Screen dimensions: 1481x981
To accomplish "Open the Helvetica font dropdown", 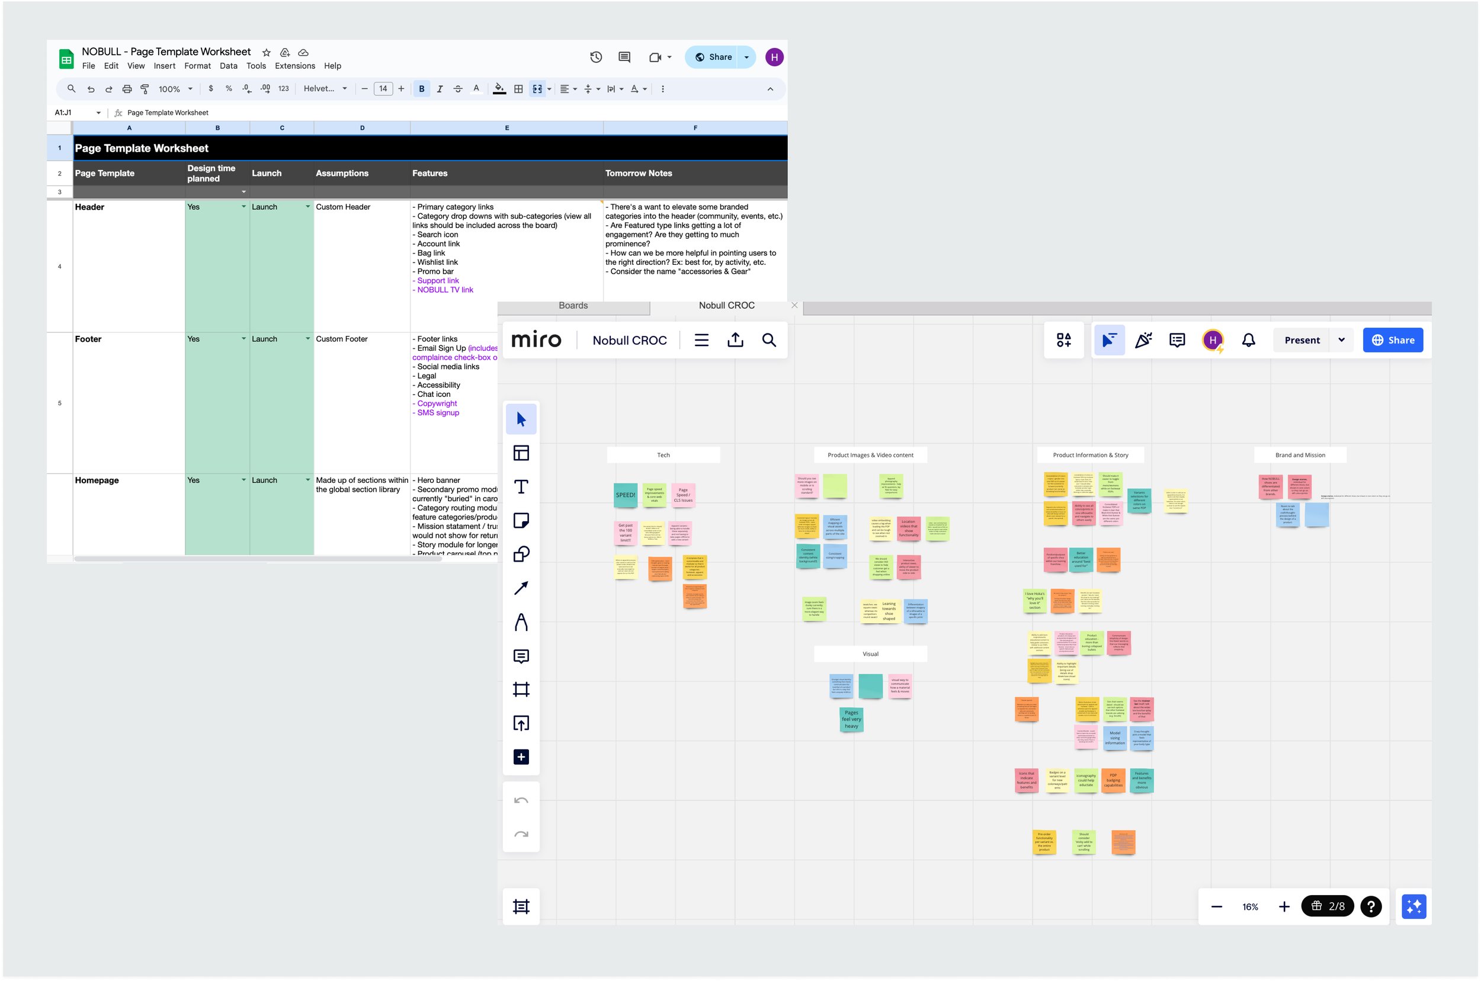I will point(325,89).
